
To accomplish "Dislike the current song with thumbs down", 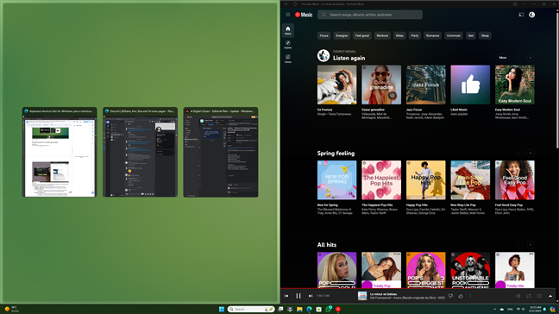I will point(450,296).
